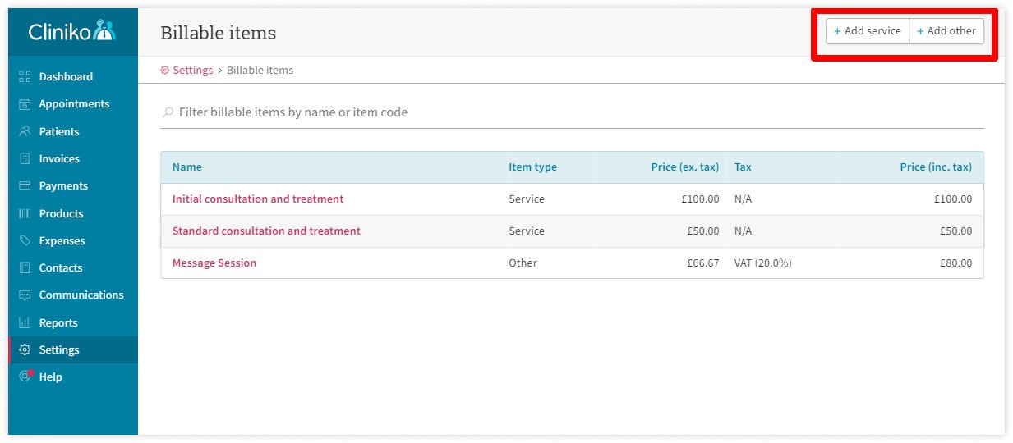Open the Message Session billable item
This screenshot has width=1013, height=443.
214,263
